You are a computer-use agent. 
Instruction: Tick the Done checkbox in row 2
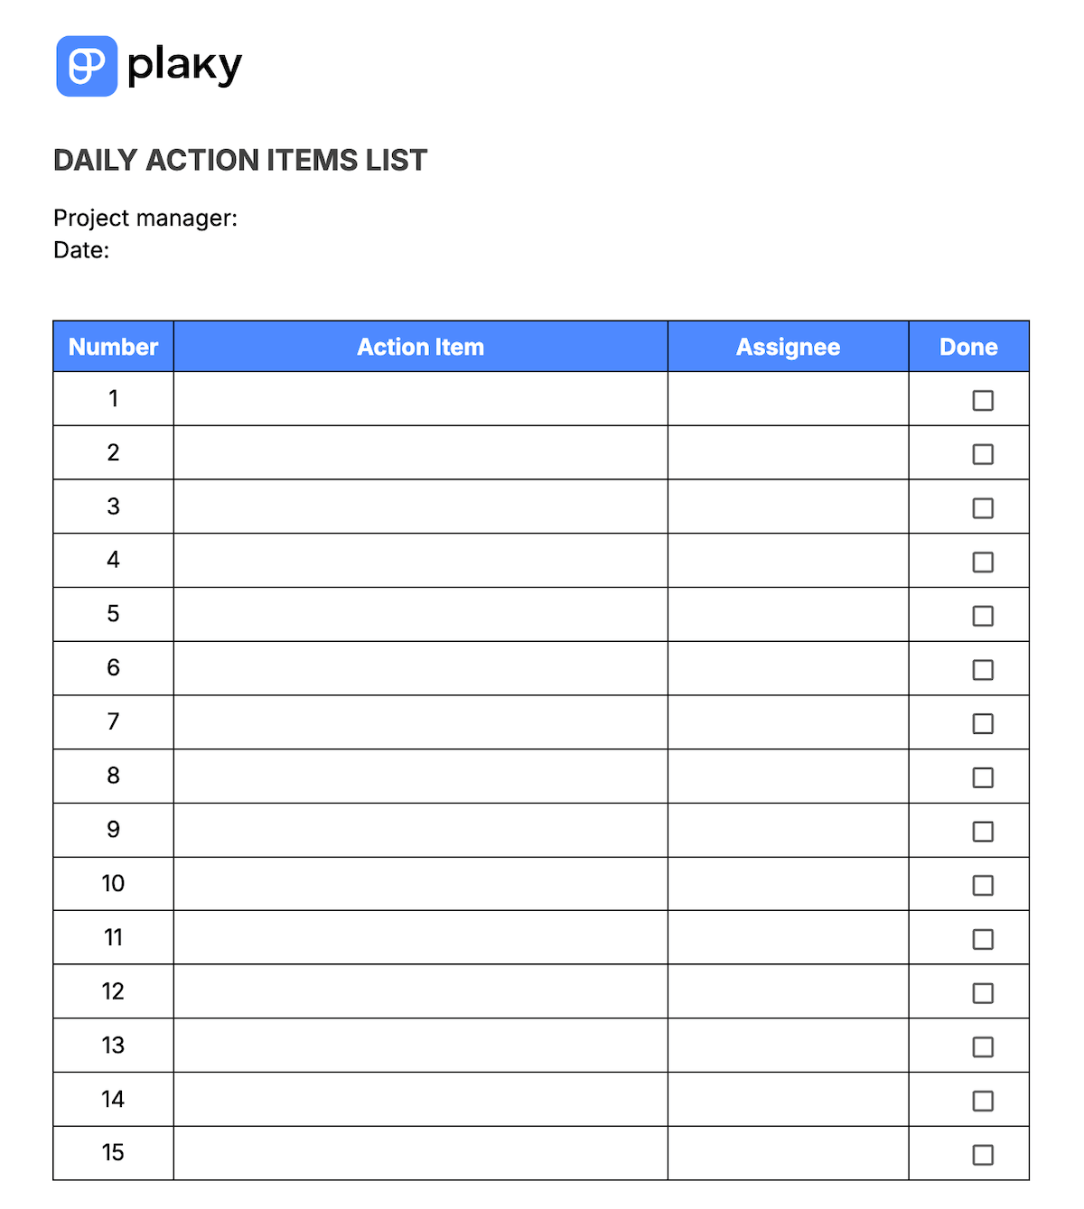click(x=983, y=454)
